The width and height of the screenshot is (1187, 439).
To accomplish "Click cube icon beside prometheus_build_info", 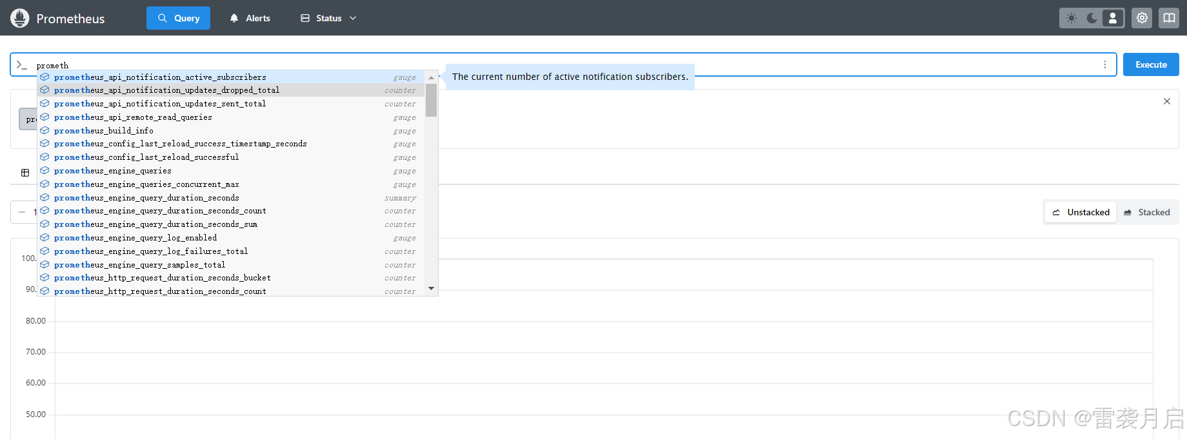I will click(45, 130).
